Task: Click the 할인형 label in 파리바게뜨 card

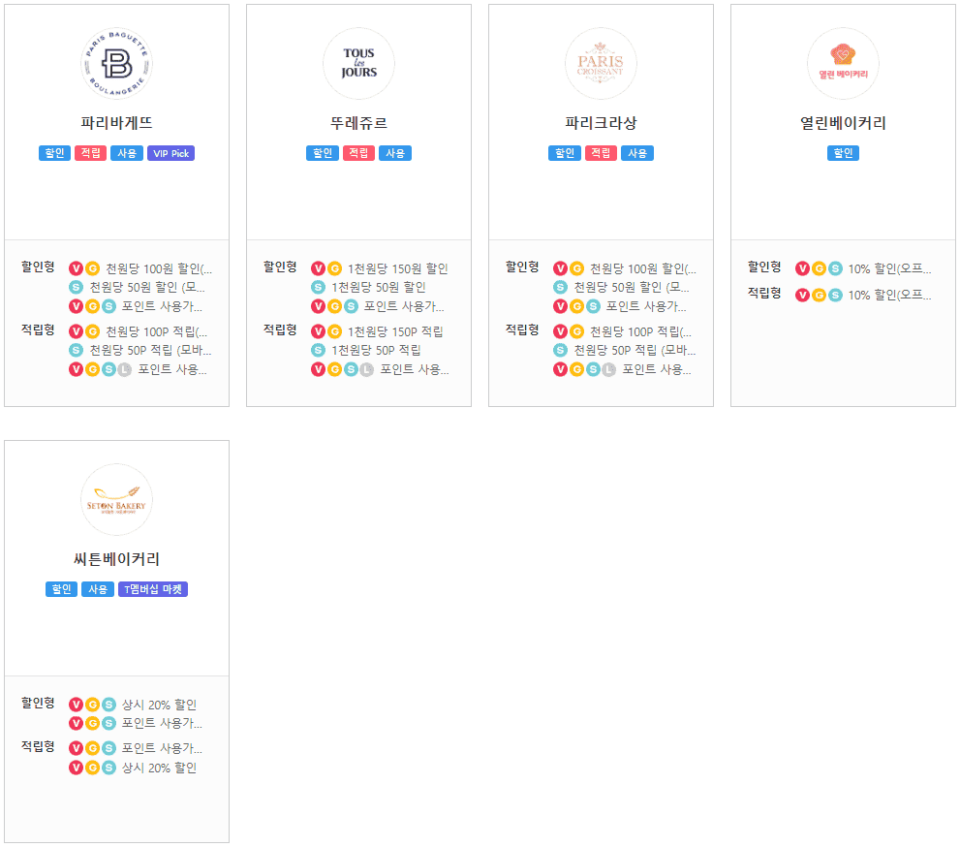Action: coord(38,267)
